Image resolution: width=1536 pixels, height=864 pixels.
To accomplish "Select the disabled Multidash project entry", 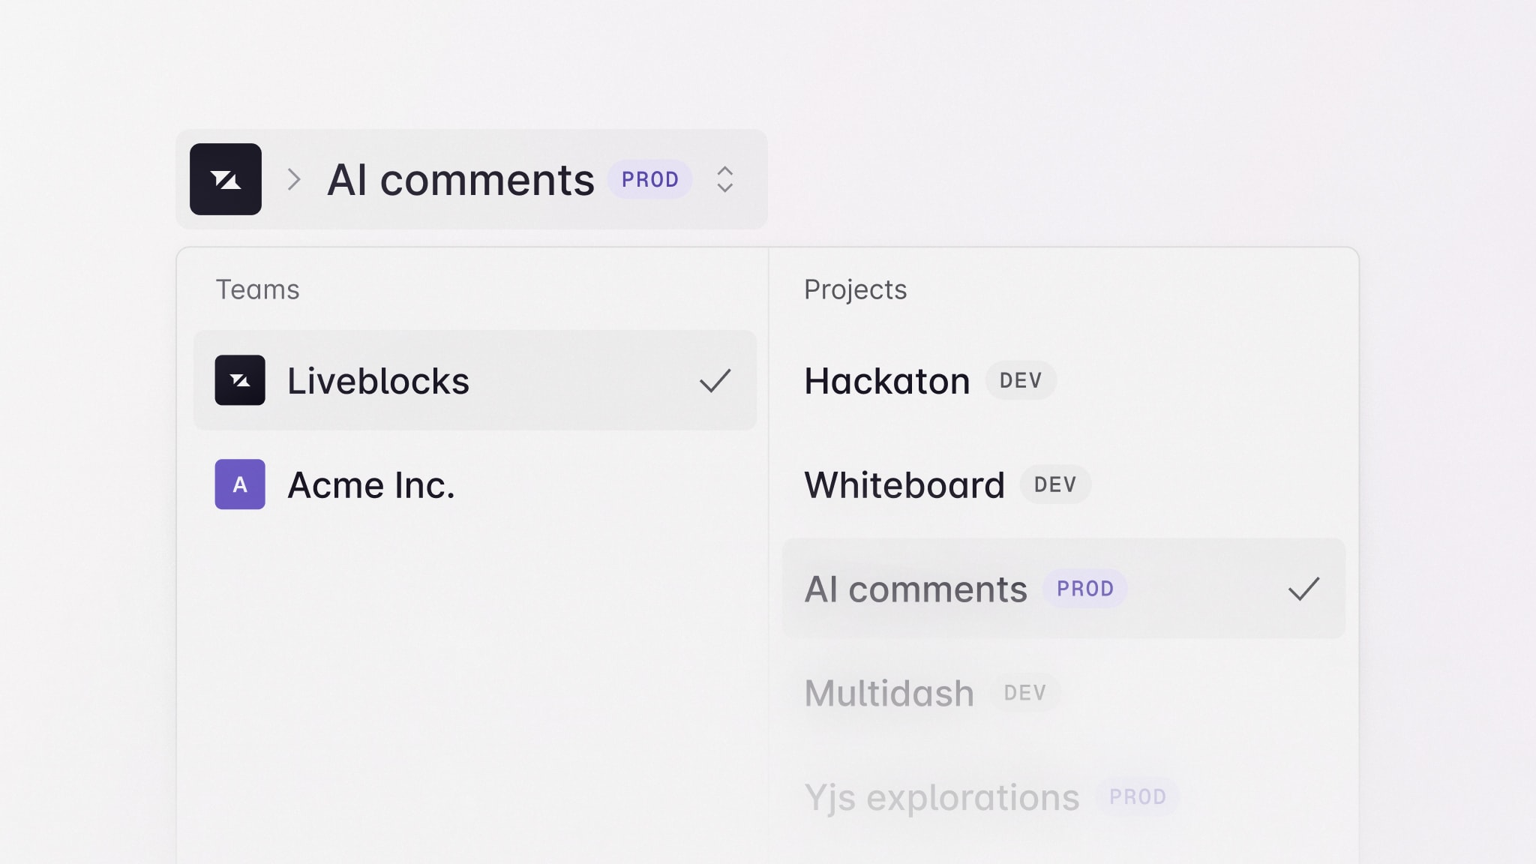I will pos(888,692).
